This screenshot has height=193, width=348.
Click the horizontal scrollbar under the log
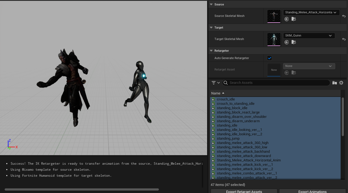point(82,189)
